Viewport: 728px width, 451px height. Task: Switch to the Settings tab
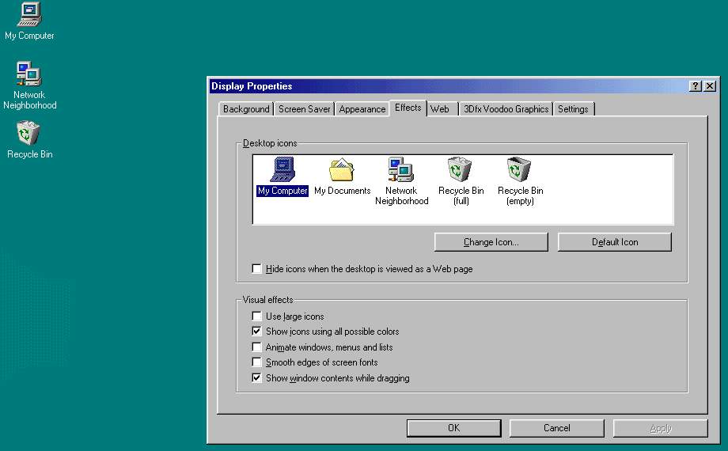[573, 109]
